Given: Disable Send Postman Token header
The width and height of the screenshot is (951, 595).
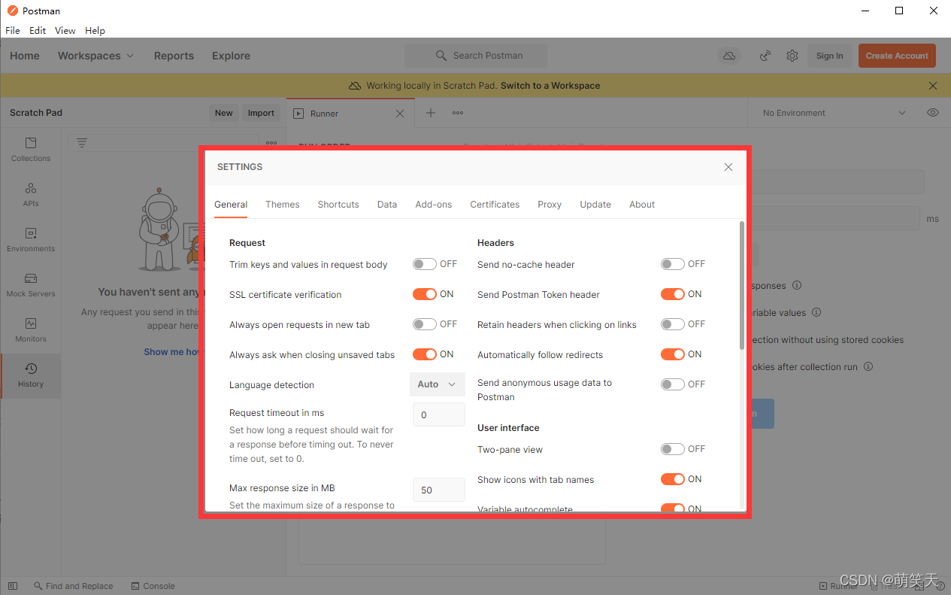Looking at the screenshot, I should click(672, 294).
